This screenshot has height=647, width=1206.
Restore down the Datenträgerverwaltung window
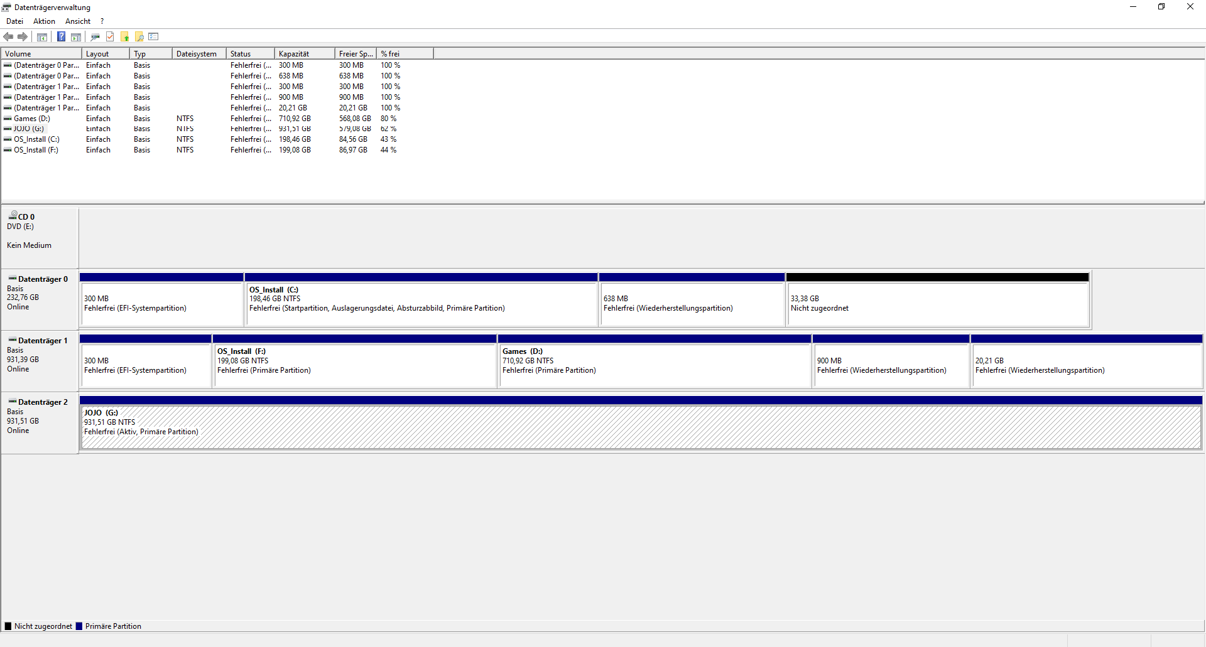(x=1161, y=7)
